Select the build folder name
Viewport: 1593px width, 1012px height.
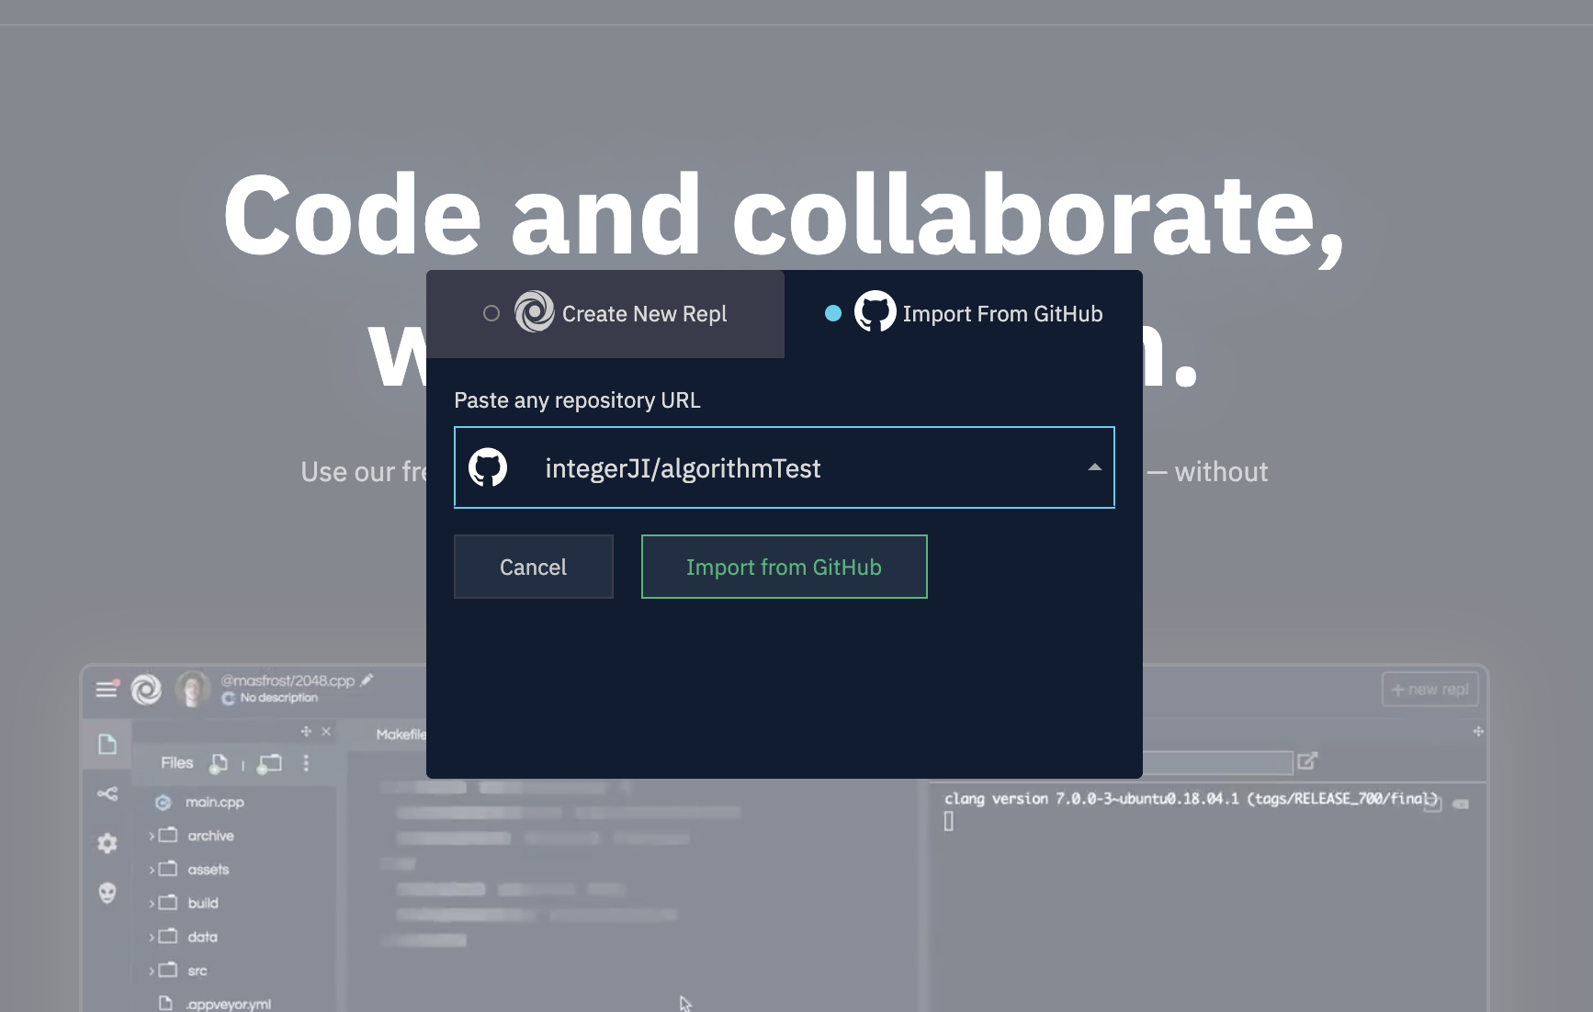click(203, 904)
